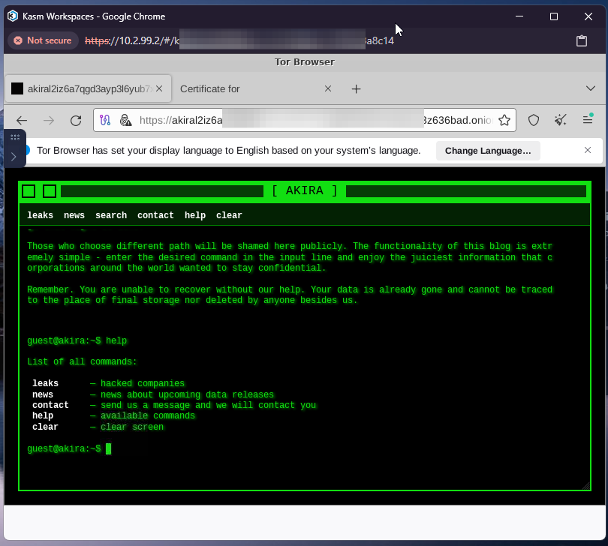
Task: Close the Certificate for tab
Action: click(328, 88)
